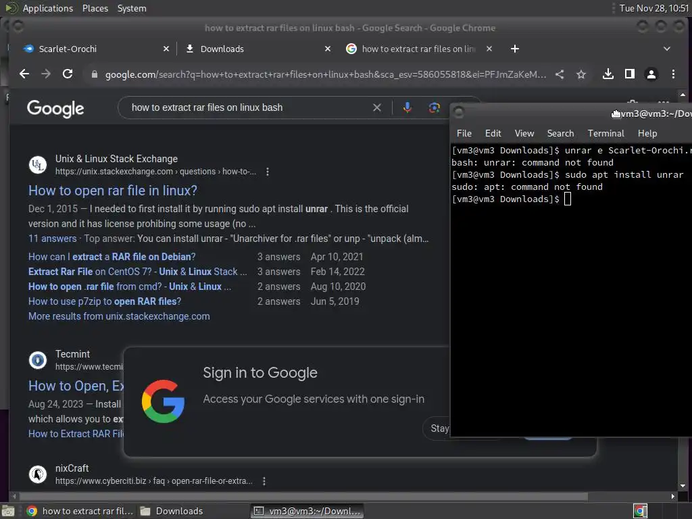Click the Tecmint site favicon
This screenshot has width=692, height=519.
38,360
